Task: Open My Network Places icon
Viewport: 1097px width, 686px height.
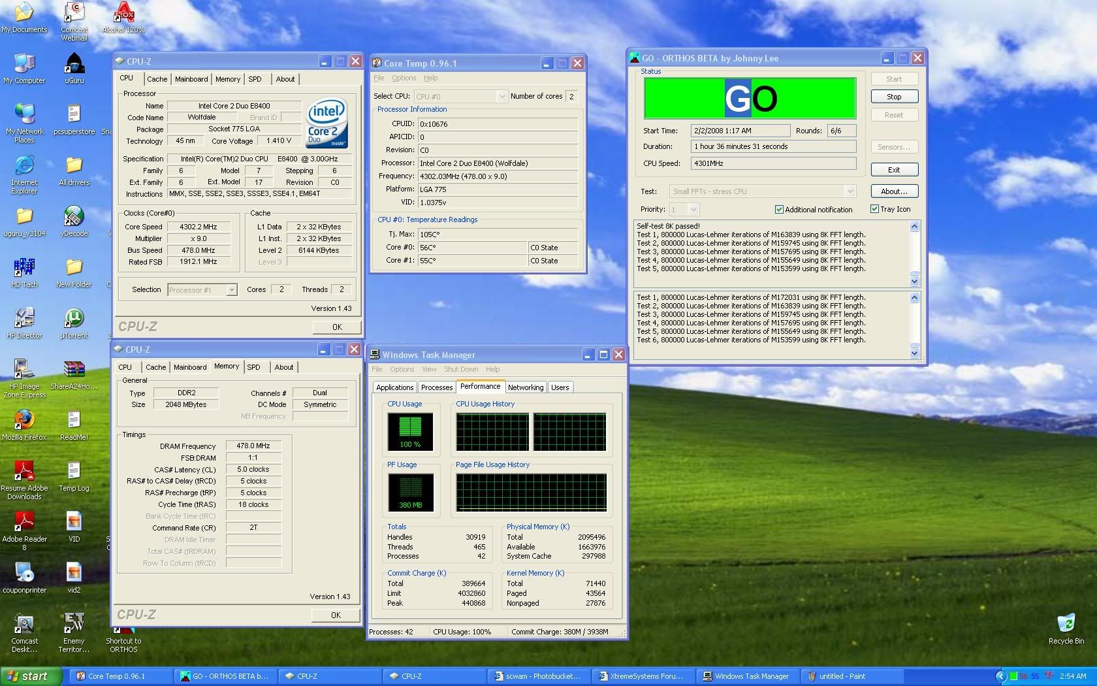Action: pos(24,123)
